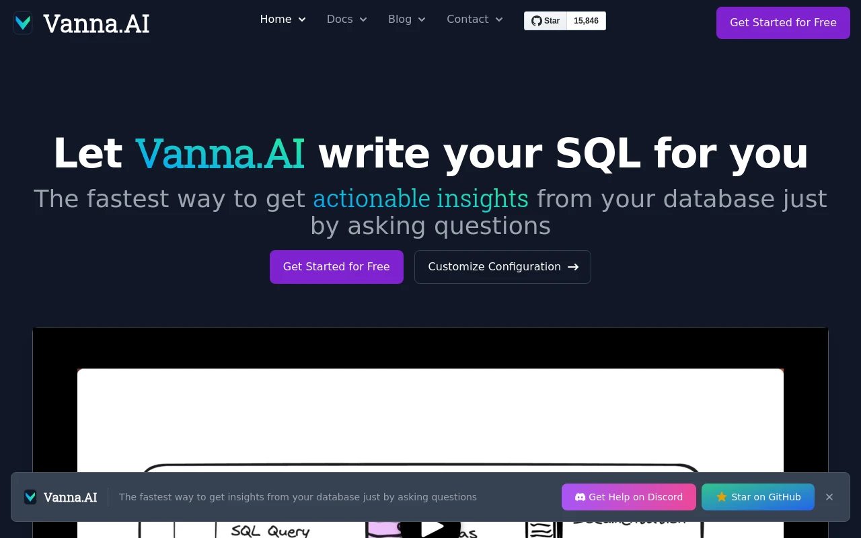This screenshot has height=538, width=861.
Task: Click the Get Help on Discord button
Action: point(629,497)
